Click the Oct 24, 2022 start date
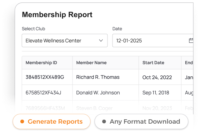200x133 pixels. pyautogui.click(x=157, y=77)
